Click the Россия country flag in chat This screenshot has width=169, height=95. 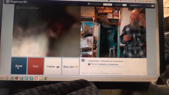[89, 64]
